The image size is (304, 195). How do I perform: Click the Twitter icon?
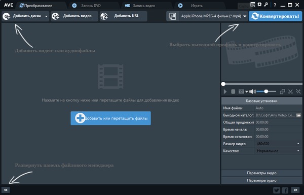coord(277,190)
